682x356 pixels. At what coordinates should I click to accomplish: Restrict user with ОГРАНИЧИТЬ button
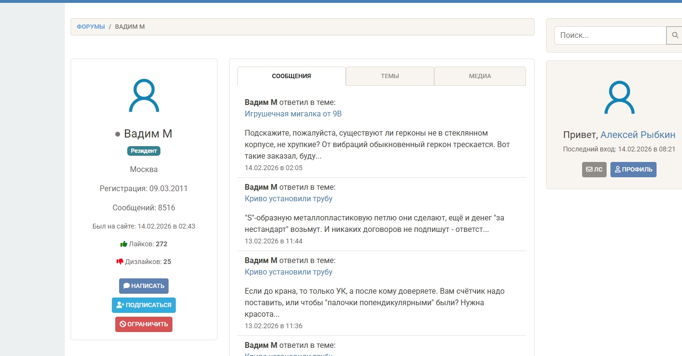[144, 324]
